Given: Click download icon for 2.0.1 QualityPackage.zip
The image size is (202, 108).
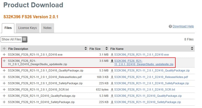Looking at the screenshot, I should [x=112, y=70].
